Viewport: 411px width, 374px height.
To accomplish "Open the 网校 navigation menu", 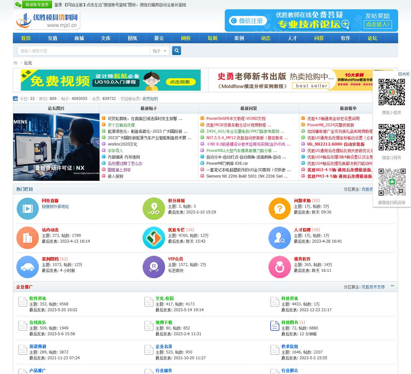I will (x=186, y=38).
